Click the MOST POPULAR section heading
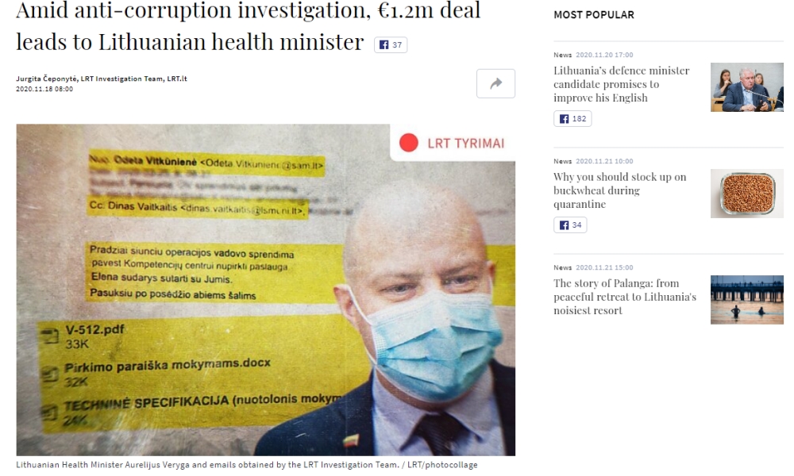This screenshot has height=476, width=794. (593, 14)
